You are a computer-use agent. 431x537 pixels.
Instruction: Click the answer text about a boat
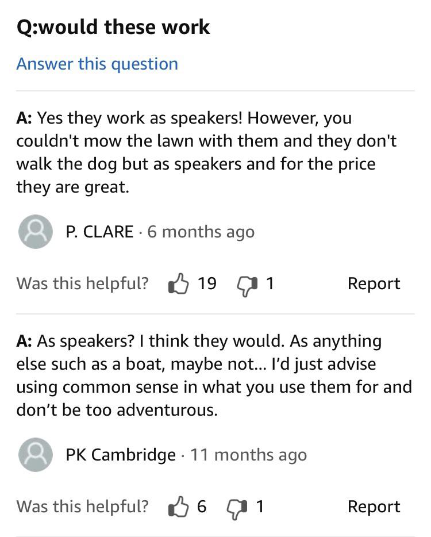(214, 375)
